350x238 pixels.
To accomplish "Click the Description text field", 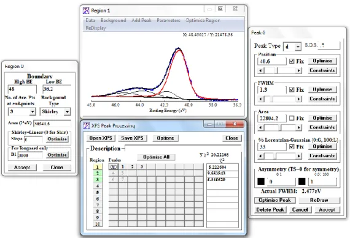I will 182,148.
